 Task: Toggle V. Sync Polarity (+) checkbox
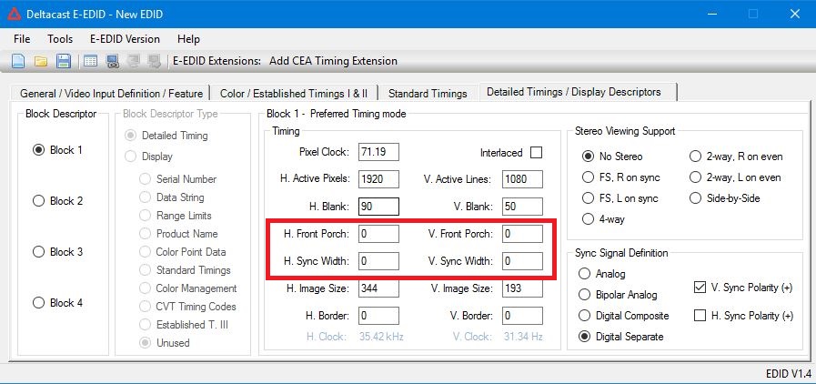pos(700,288)
